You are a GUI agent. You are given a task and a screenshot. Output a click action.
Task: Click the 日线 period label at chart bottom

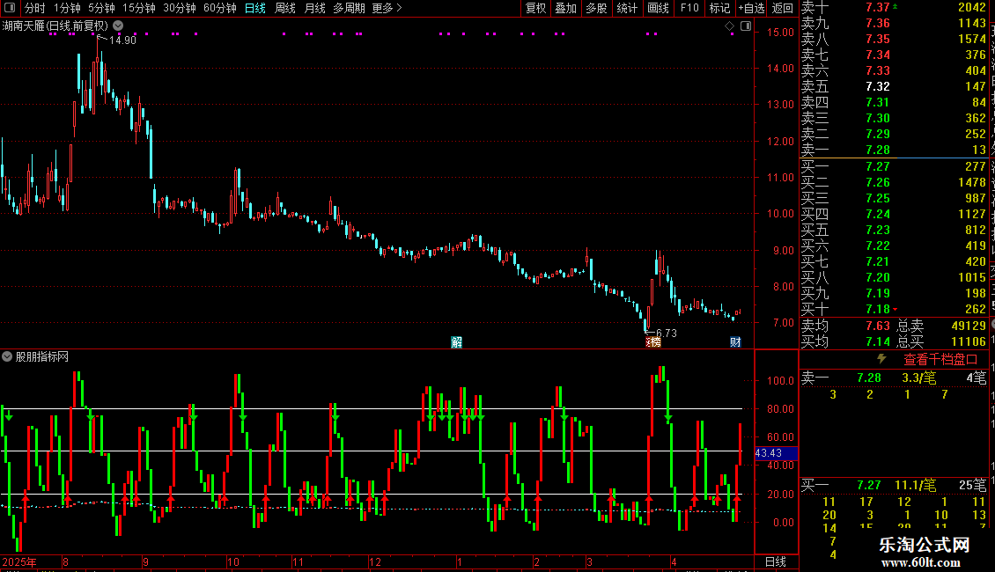[776, 561]
